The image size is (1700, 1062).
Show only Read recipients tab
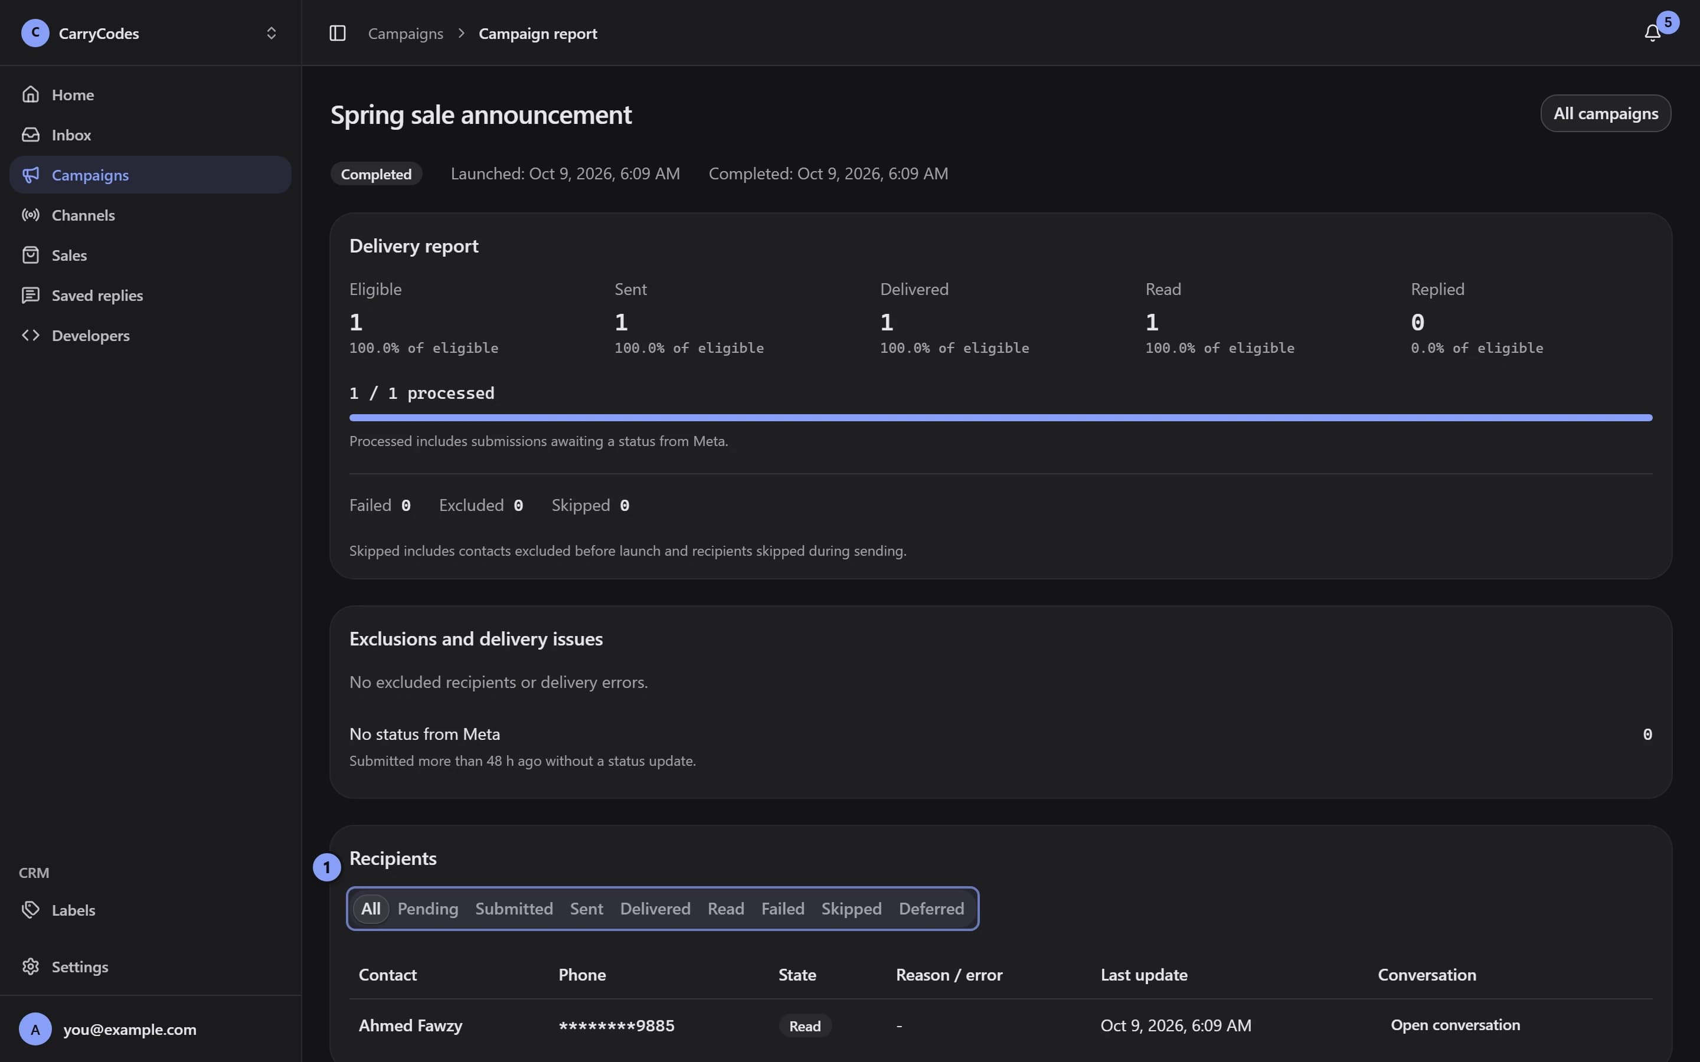[725, 908]
